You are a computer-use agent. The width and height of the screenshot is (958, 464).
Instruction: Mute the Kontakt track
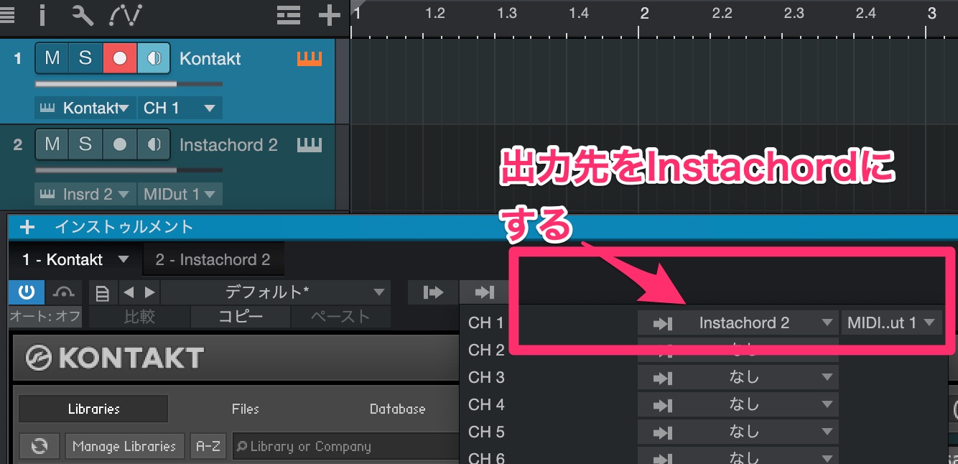pyautogui.click(x=52, y=58)
